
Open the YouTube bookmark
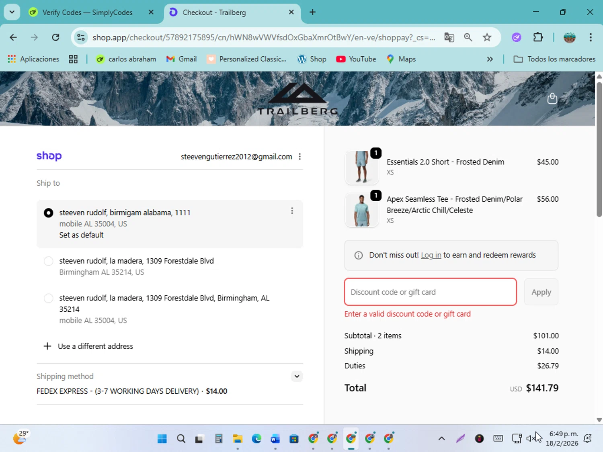coord(356,59)
